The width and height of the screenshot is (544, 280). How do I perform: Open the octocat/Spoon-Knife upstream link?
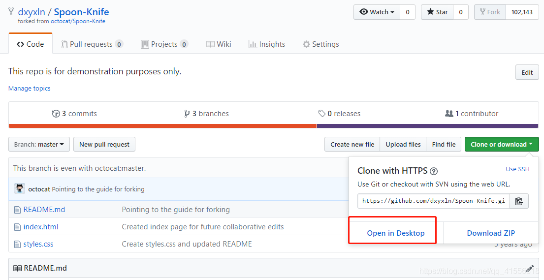[x=78, y=21]
